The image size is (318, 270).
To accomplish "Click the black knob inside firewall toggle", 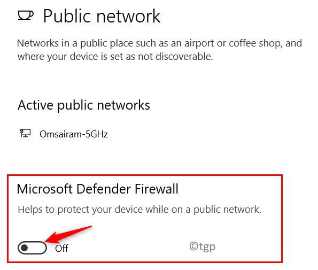I will coord(25,248).
